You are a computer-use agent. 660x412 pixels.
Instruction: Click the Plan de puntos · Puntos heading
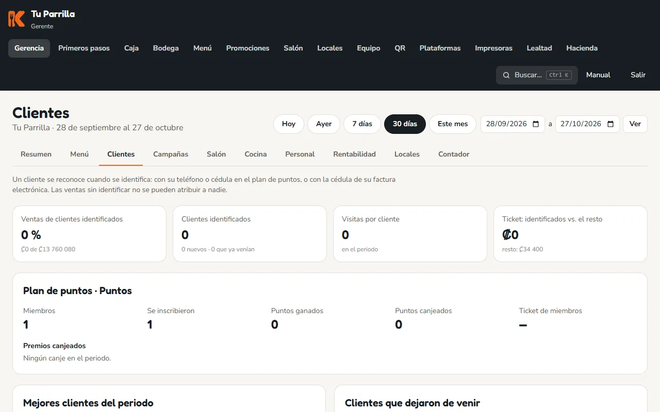pos(77,291)
